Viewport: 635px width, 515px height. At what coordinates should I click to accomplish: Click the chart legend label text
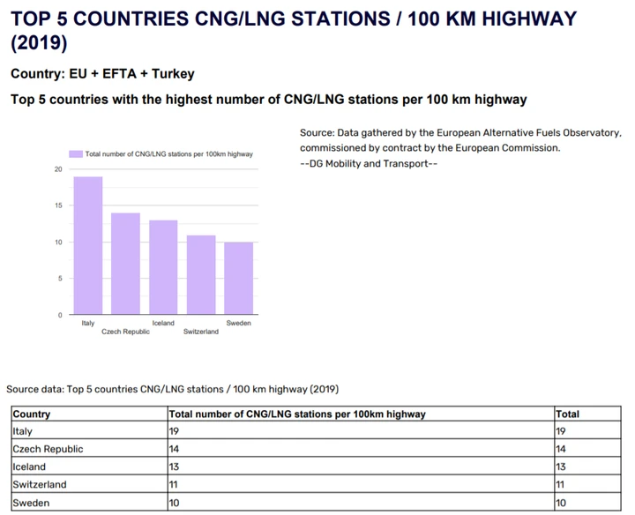click(x=168, y=154)
